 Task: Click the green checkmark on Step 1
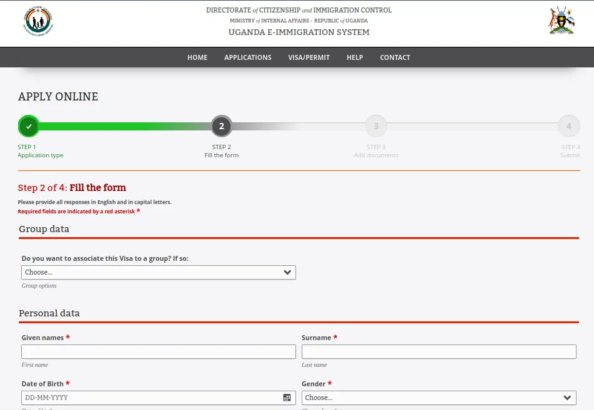[x=28, y=126]
